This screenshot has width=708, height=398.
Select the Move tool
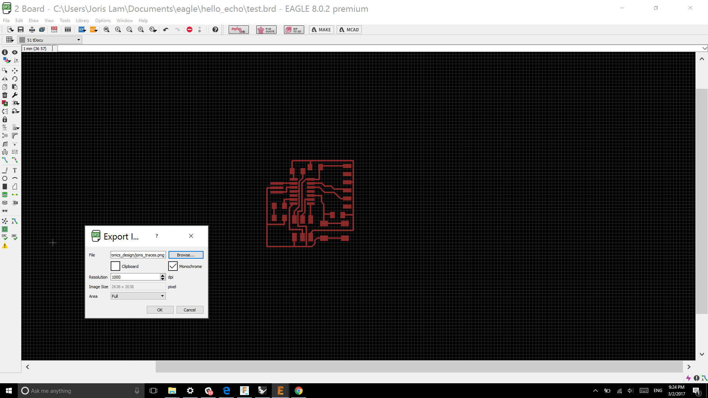(x=15, y=70)
